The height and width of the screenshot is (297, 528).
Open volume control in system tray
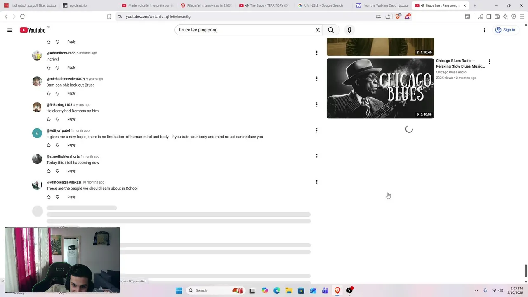tap(500, 290)
